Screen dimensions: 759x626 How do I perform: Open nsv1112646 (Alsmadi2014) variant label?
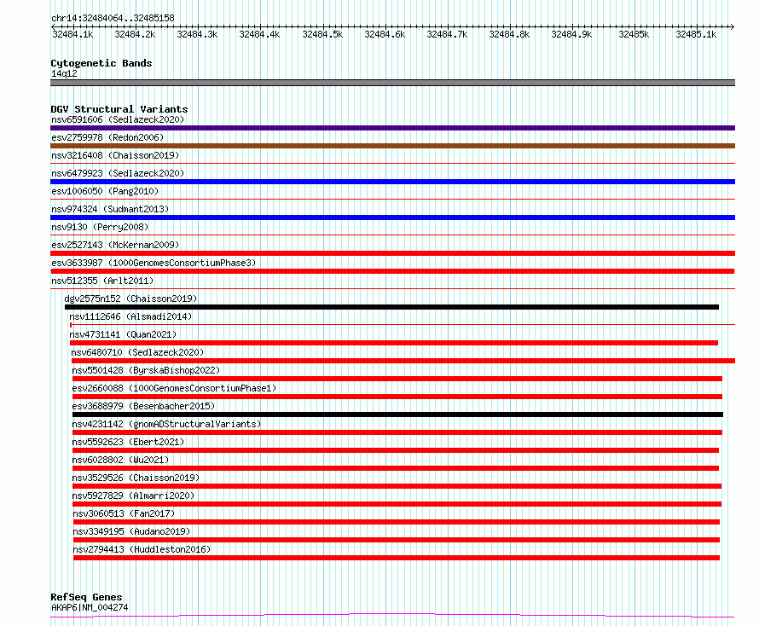[x=130, y=316]
